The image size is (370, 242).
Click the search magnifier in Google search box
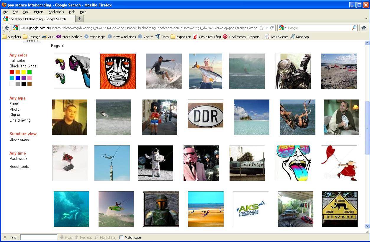click(354, 28)
